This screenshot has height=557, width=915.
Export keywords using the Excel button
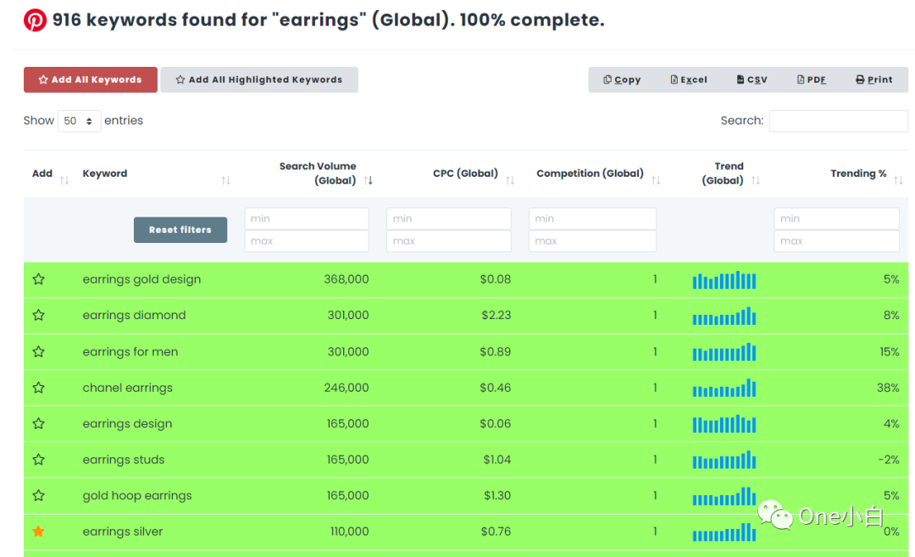click(x=689, y=80)
